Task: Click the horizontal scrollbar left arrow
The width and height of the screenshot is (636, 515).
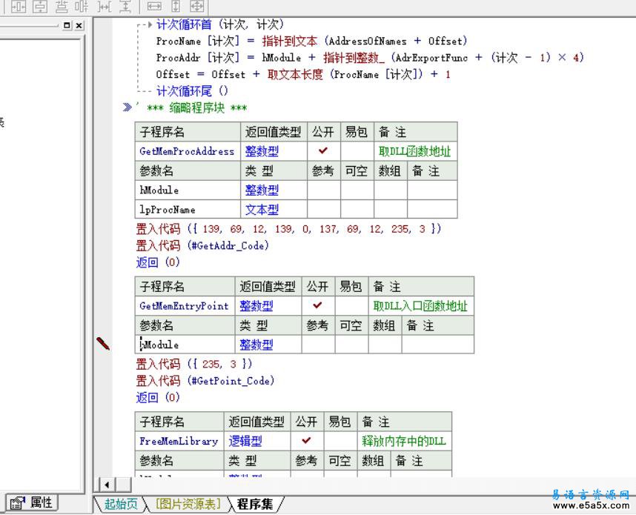Action: pyautogui.click(x=105, y=485)
